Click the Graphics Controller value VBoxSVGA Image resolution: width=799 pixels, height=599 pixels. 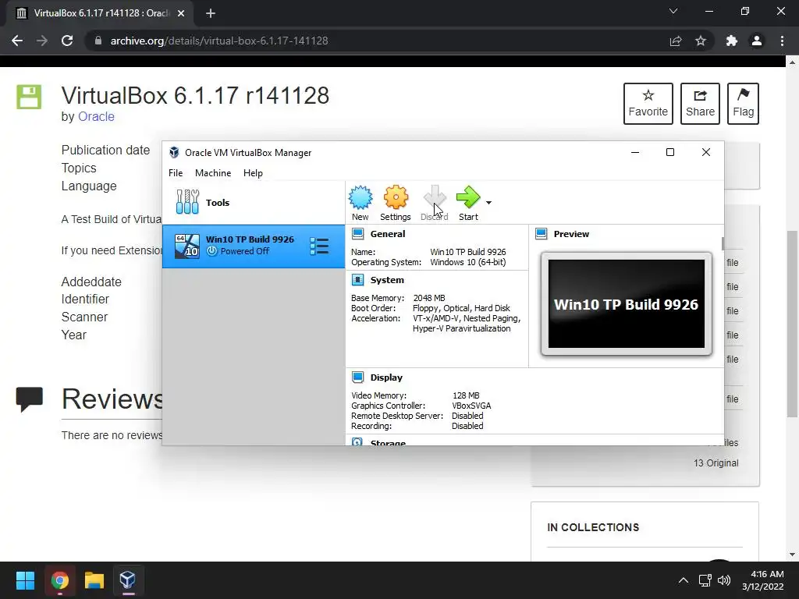(x=471, y=406)
